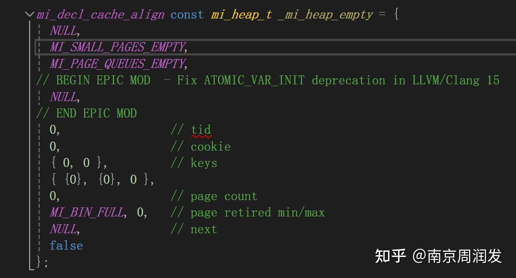The image size is (516, 278).
Task: Click the tid word with red squiggle
Action: (x=201, y=130)
